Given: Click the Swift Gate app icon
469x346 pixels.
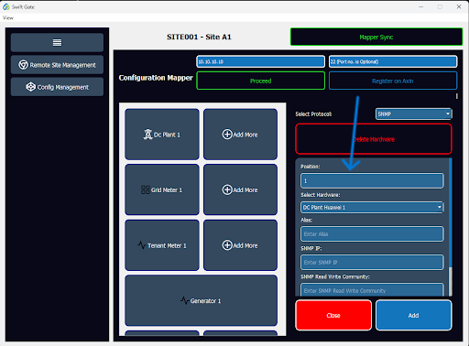Looking at the screenshot, I should point(5,6).
